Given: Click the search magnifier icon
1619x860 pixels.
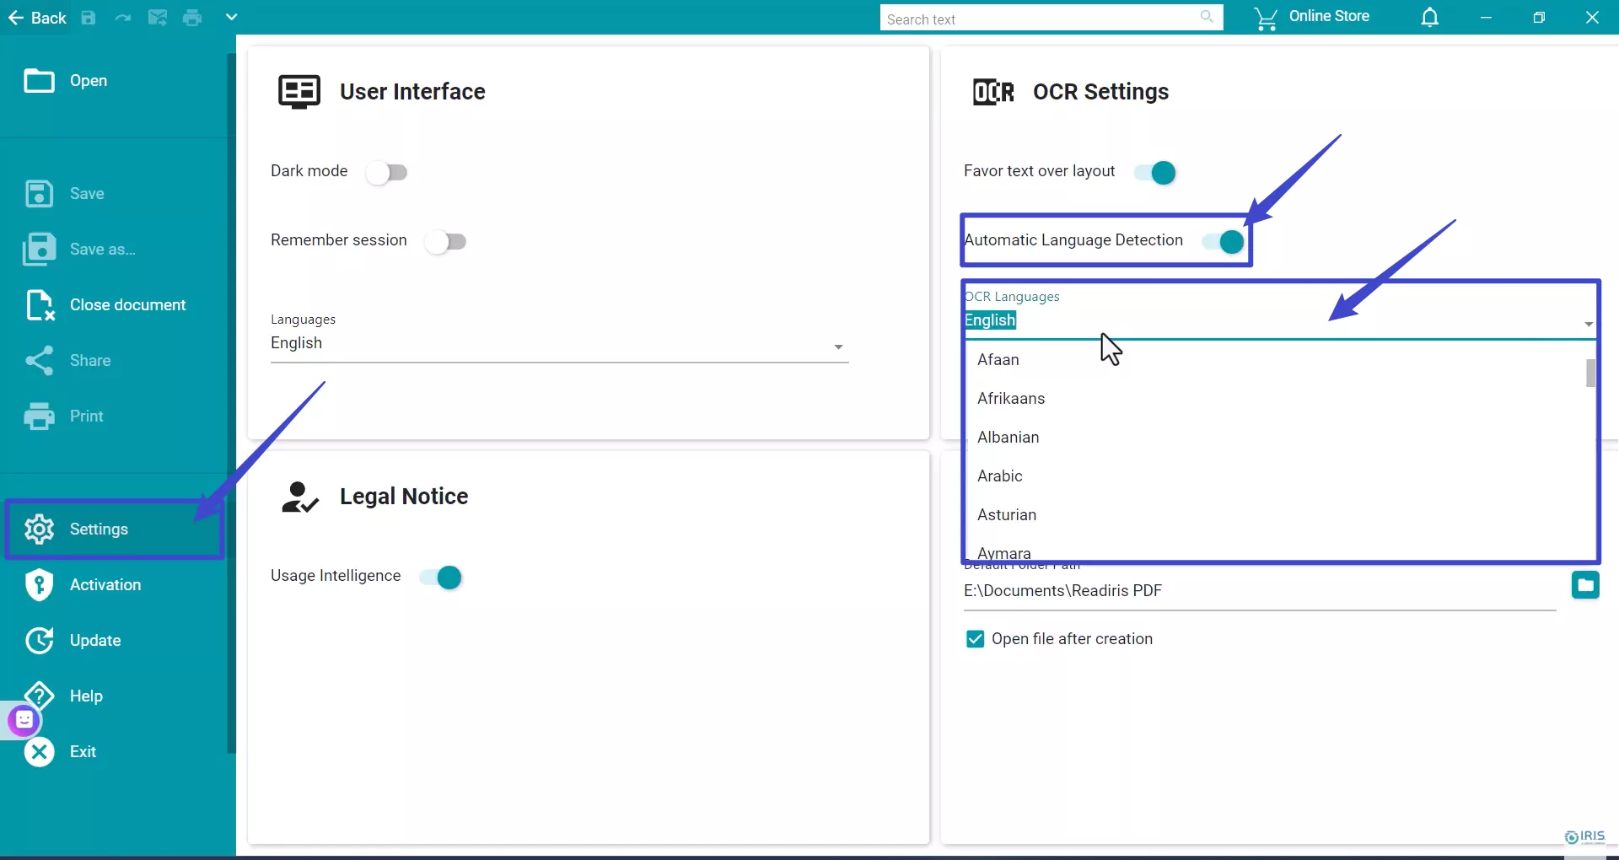Looking at the screenshot, I should [1208, 17].
